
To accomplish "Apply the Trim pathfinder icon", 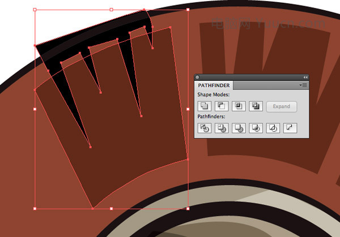I will (222, 128).
